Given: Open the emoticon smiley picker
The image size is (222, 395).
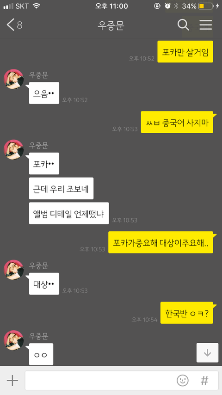Looking at the screenshot, I should [x=183, y=380].
